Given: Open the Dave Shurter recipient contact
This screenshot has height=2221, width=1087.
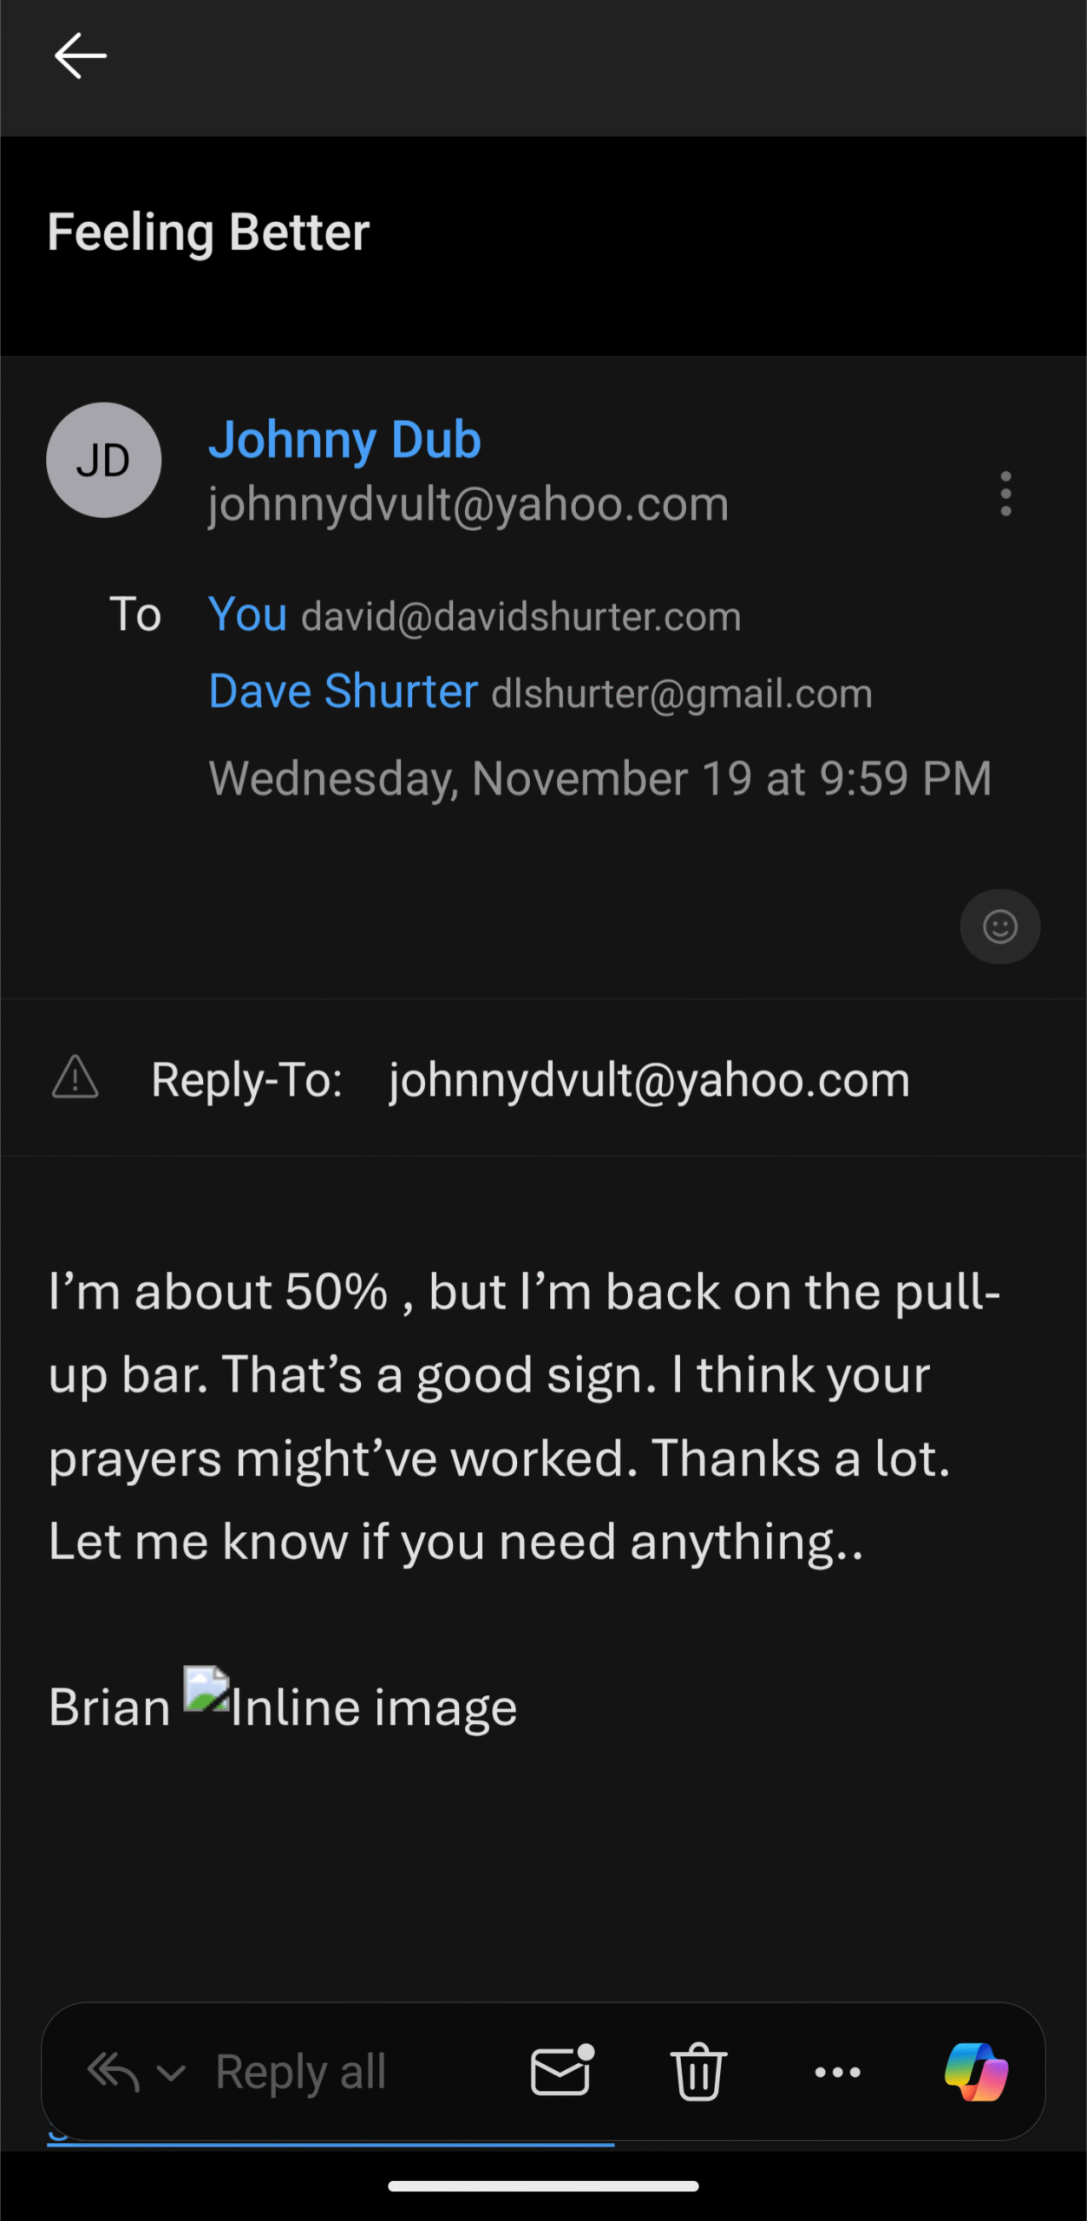Looking at the screenshot, I should (344, 691).
